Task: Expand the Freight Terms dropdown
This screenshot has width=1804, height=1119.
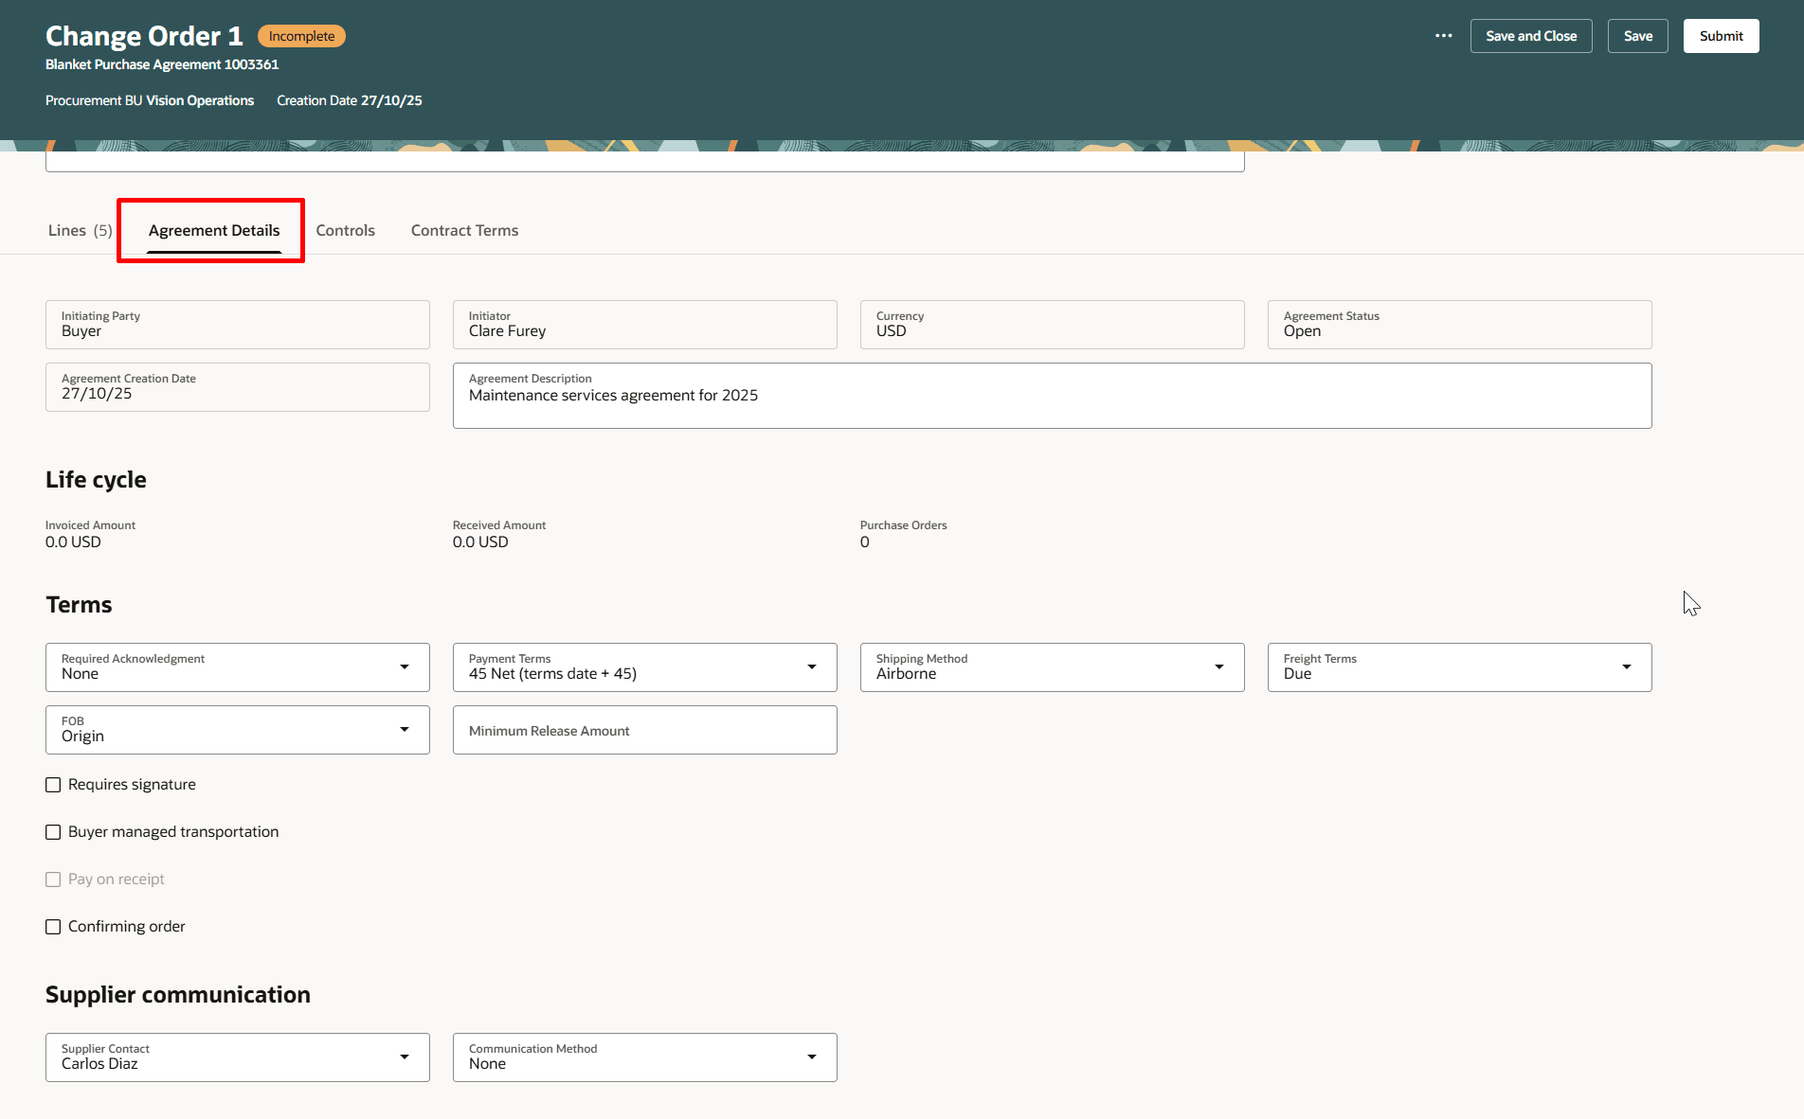Action: point(1627,666)
